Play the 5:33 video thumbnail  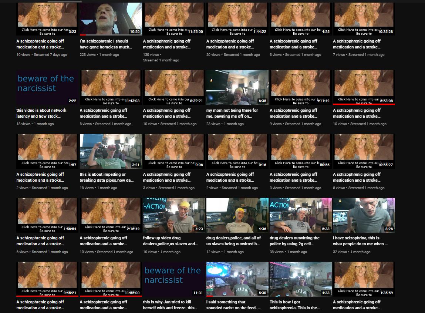coord(300,215)
